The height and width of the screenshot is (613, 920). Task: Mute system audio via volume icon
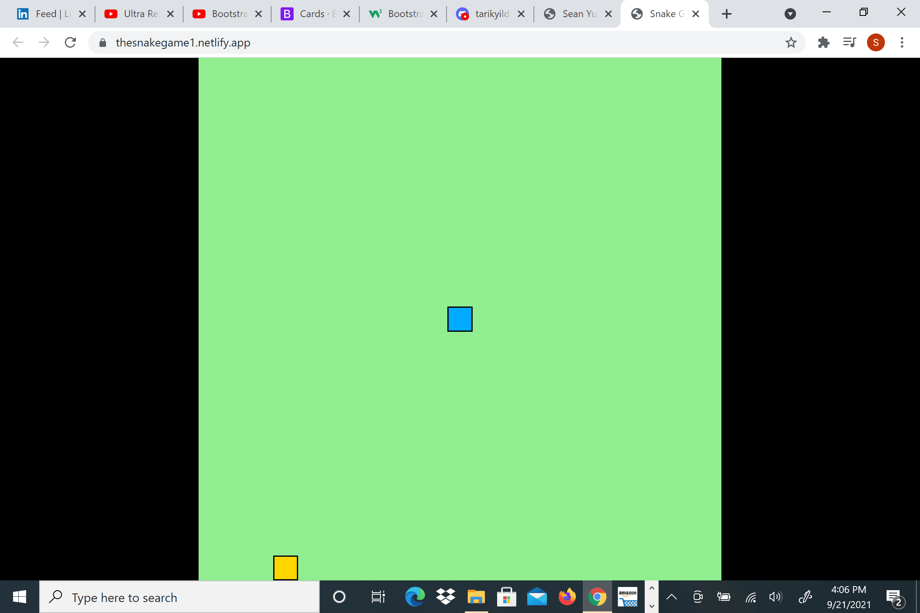coord(775,597)
